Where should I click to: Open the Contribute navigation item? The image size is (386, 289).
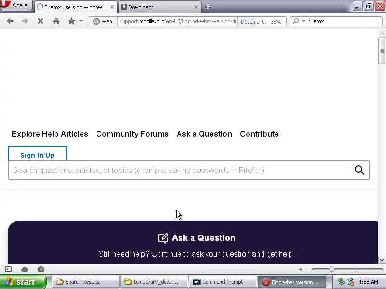[259, 134]
